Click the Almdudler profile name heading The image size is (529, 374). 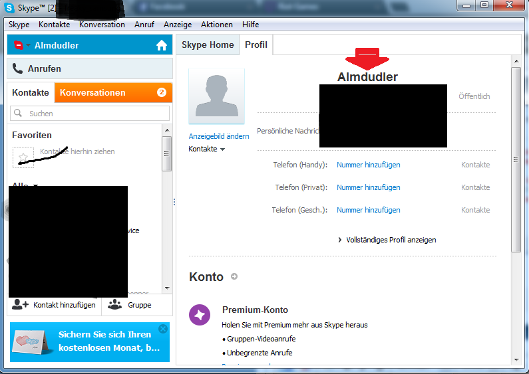[367, 77]
